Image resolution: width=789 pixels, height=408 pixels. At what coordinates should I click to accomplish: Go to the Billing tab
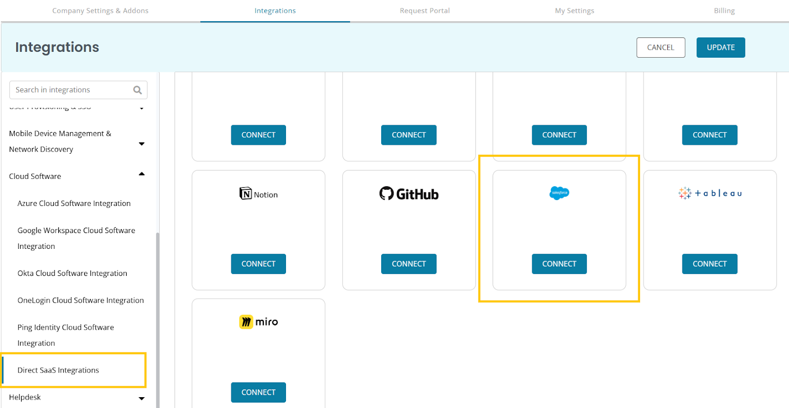coord(724,11)
